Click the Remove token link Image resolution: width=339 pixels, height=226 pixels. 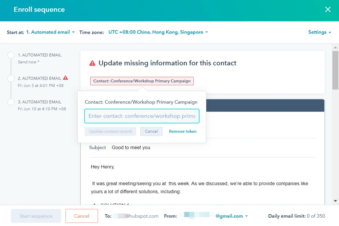[182, 132]
